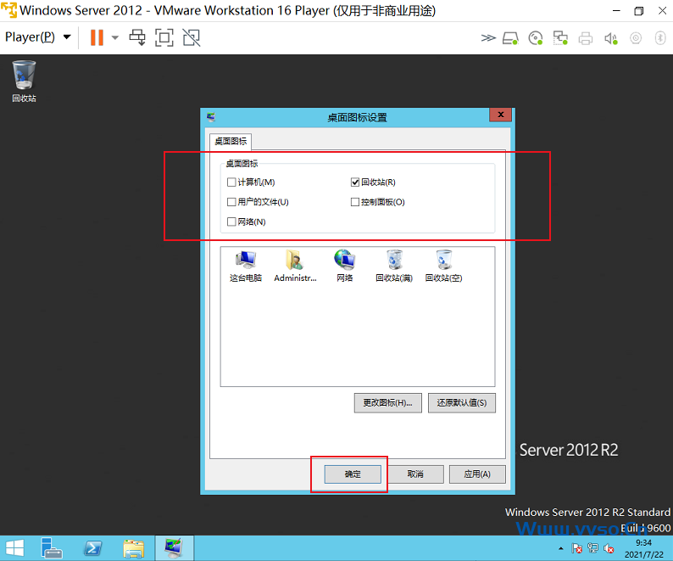This screenshot has height=561, width=673.
Task: Open the Player(P) dropdown menu
Action: pos(37,37)
